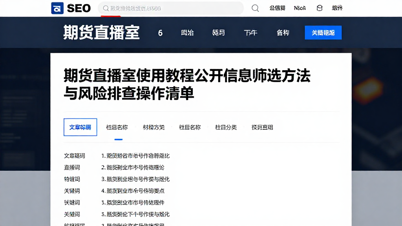Open the 下午 item in the navigation bar
The height and width of the screenshot is (226, 402).
point(250,33)
